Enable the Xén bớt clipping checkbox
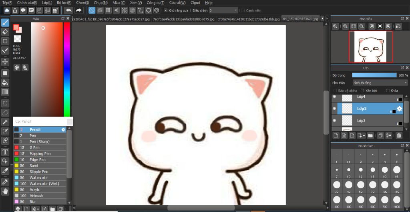Viewport: 410px width, 212px height. 362,91
